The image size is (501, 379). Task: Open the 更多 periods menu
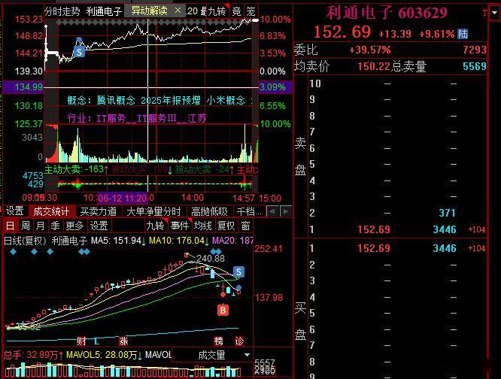(x=74, y=226)
